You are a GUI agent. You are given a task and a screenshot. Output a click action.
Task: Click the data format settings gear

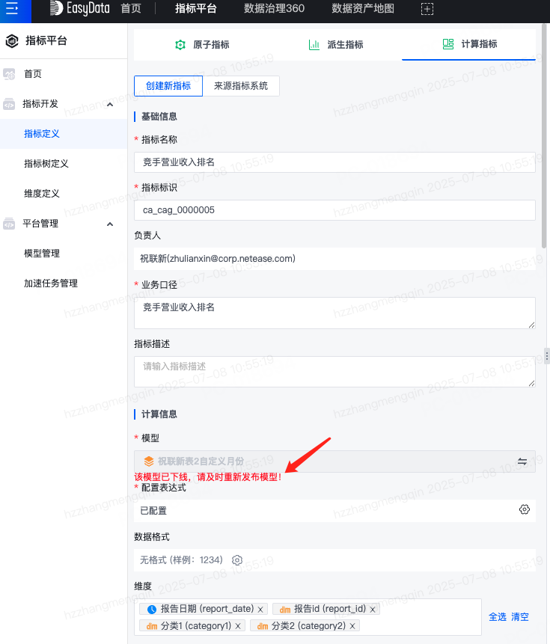click(237, 560)
